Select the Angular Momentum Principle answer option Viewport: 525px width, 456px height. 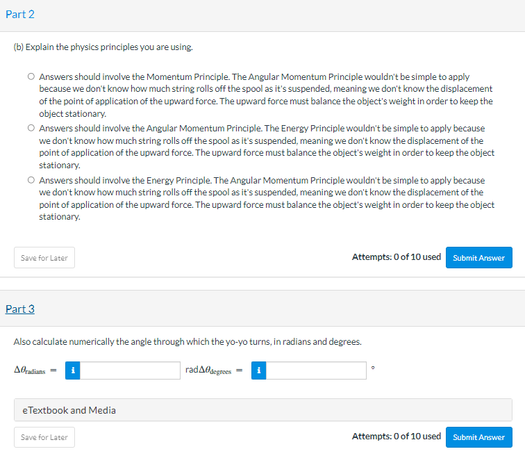pyautogui.click(x=31, y=128)
